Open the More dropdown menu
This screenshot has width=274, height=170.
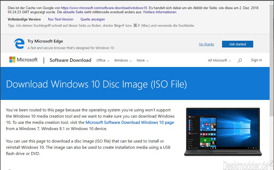[143, 60]
